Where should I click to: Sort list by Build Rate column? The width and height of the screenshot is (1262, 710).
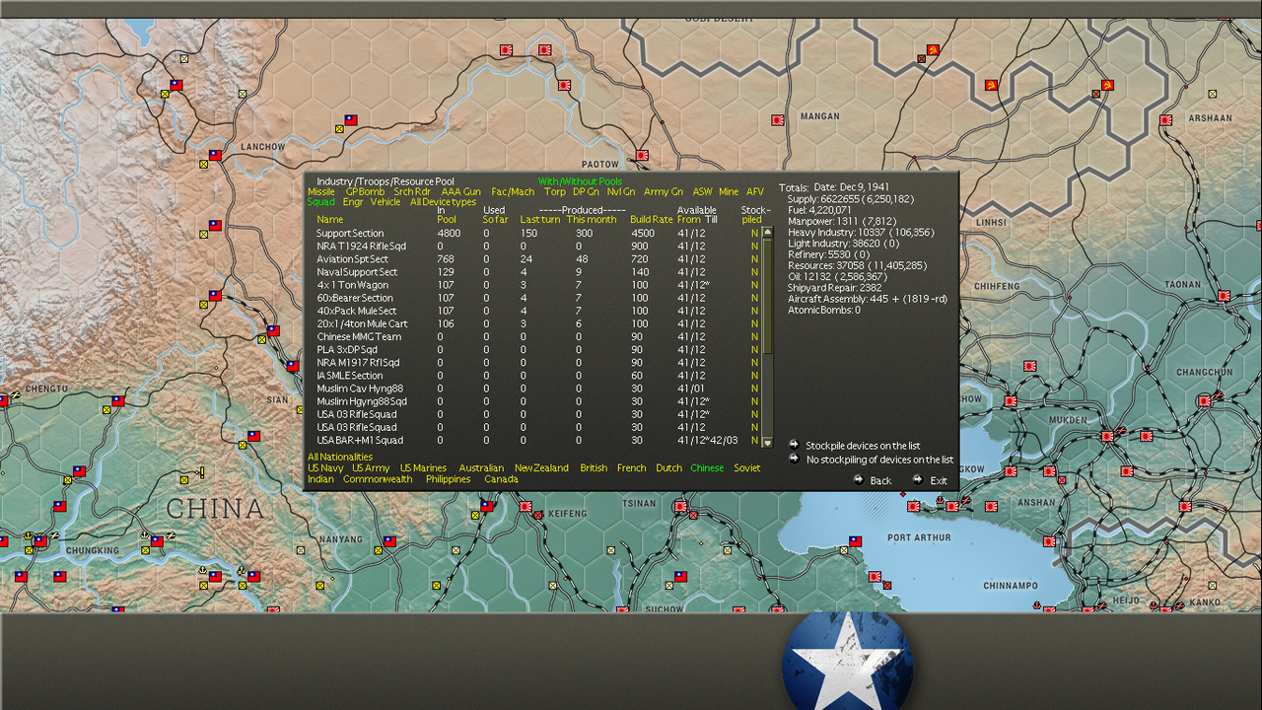point(652,219)
